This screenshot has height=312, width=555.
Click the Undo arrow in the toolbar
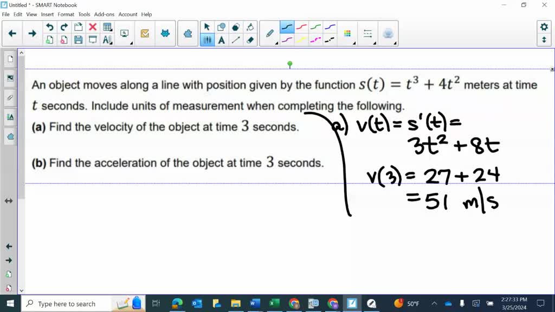click(x=49, y=27)
